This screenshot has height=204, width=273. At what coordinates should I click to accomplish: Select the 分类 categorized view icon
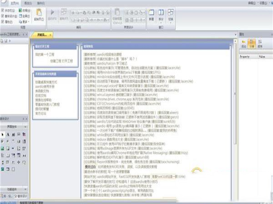click(252, 43)
